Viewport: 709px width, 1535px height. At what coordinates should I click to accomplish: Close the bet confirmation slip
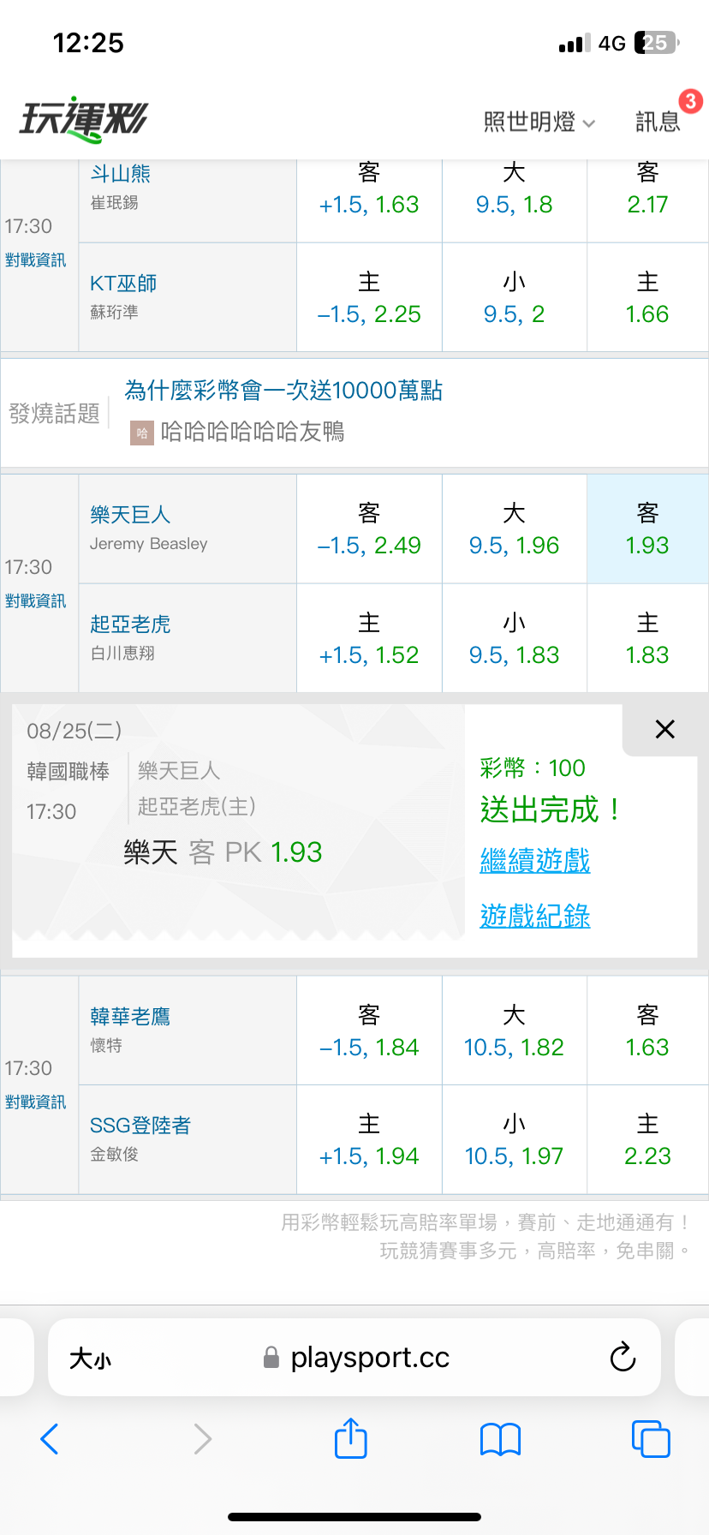pos(664,729)
